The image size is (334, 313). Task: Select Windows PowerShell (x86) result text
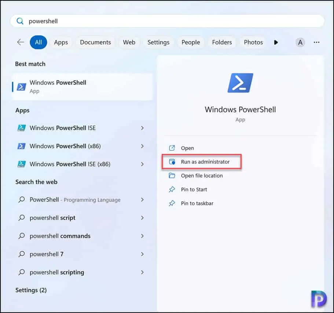point(65,146)
